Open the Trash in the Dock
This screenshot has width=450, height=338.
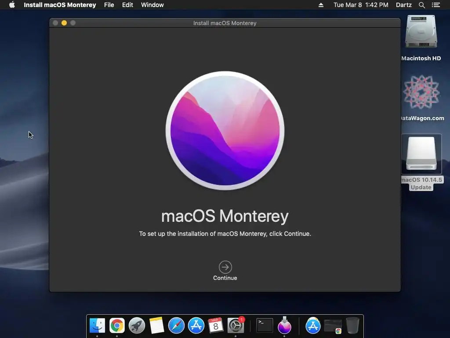[x=353, y=326]
